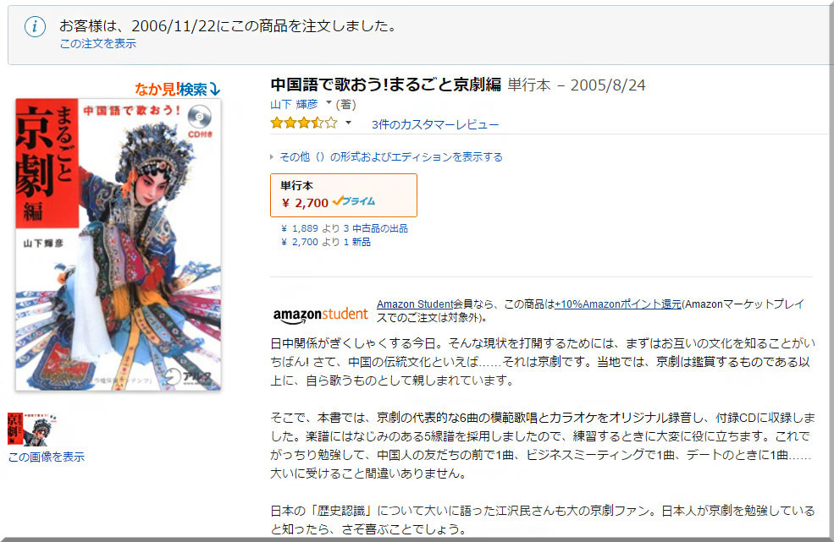Click この画像を表示 under thumbnail
The image size is (834, 542).
(x=47, y=457)
